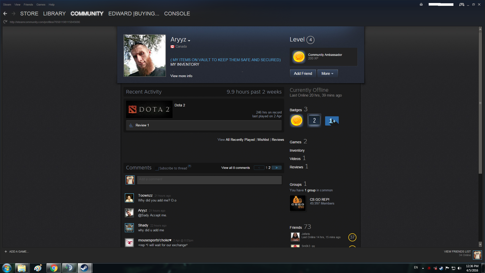The height and width of the screenshot is (273, 485).
Task: Open the CS:GO REP group icon
Action: 298,203
